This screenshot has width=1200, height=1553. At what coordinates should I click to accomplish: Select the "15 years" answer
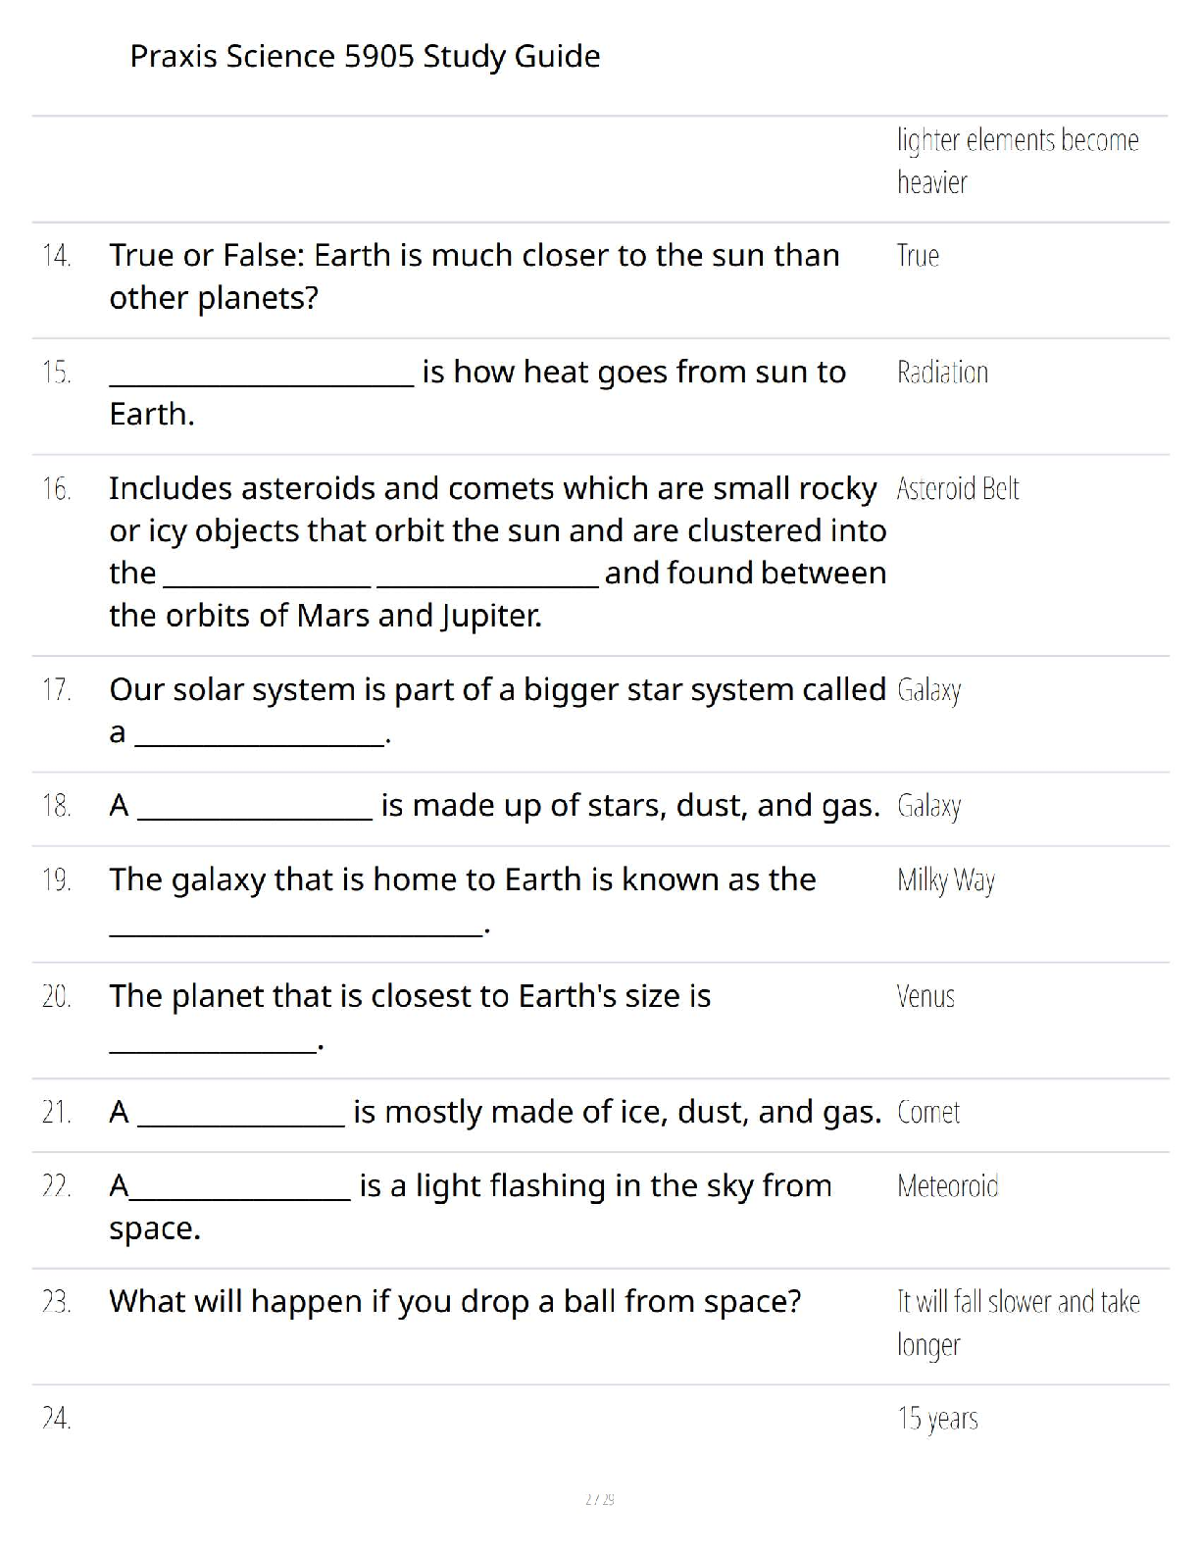937,1419
